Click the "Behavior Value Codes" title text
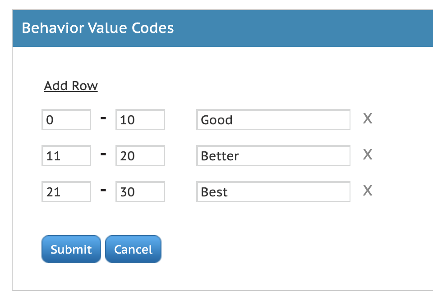This screenshot has height=300, width=433. (x=97, y=28)
